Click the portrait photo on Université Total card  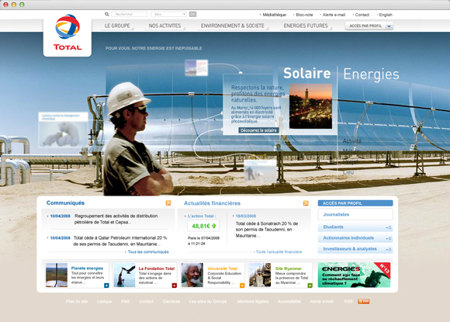click(192, 275)
